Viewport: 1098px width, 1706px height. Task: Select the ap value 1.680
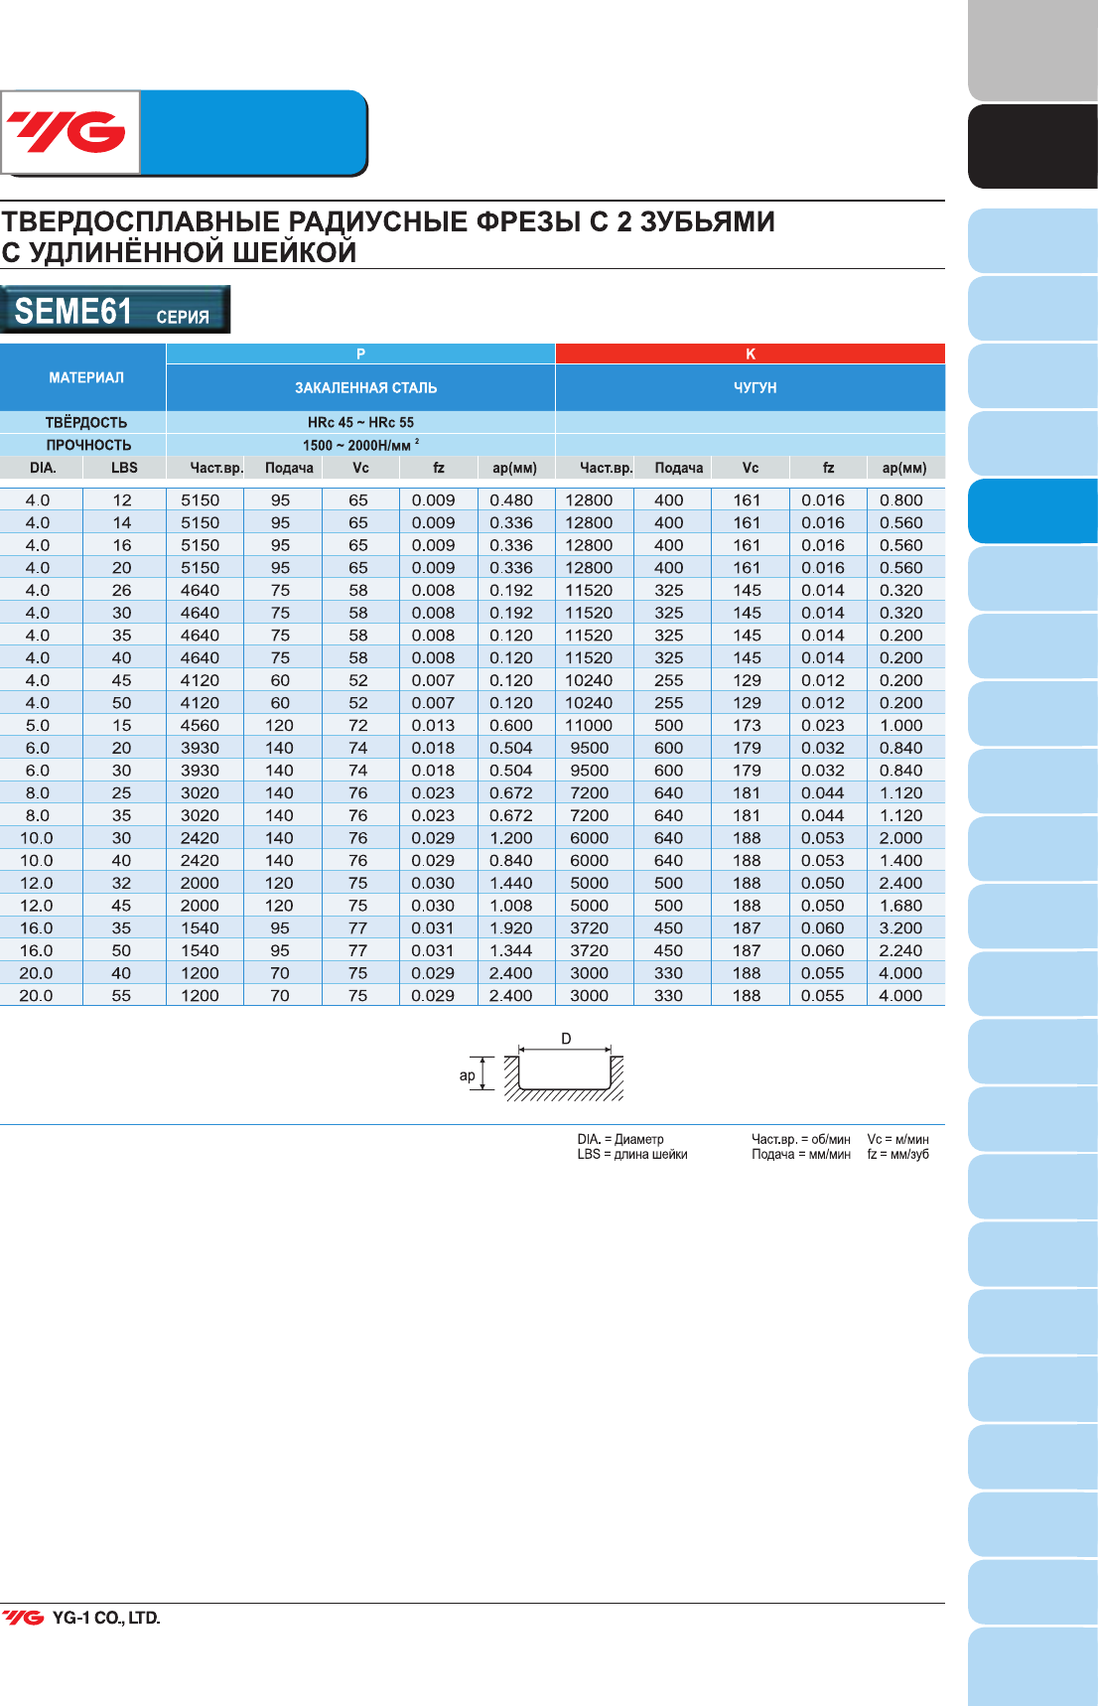coord(901,906)
